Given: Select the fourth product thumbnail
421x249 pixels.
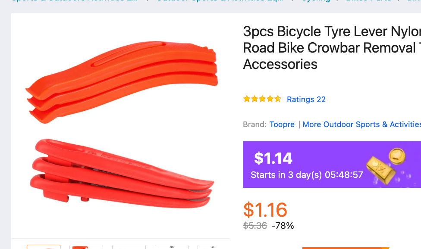Looking at the screenshot, I should [172, 247].
